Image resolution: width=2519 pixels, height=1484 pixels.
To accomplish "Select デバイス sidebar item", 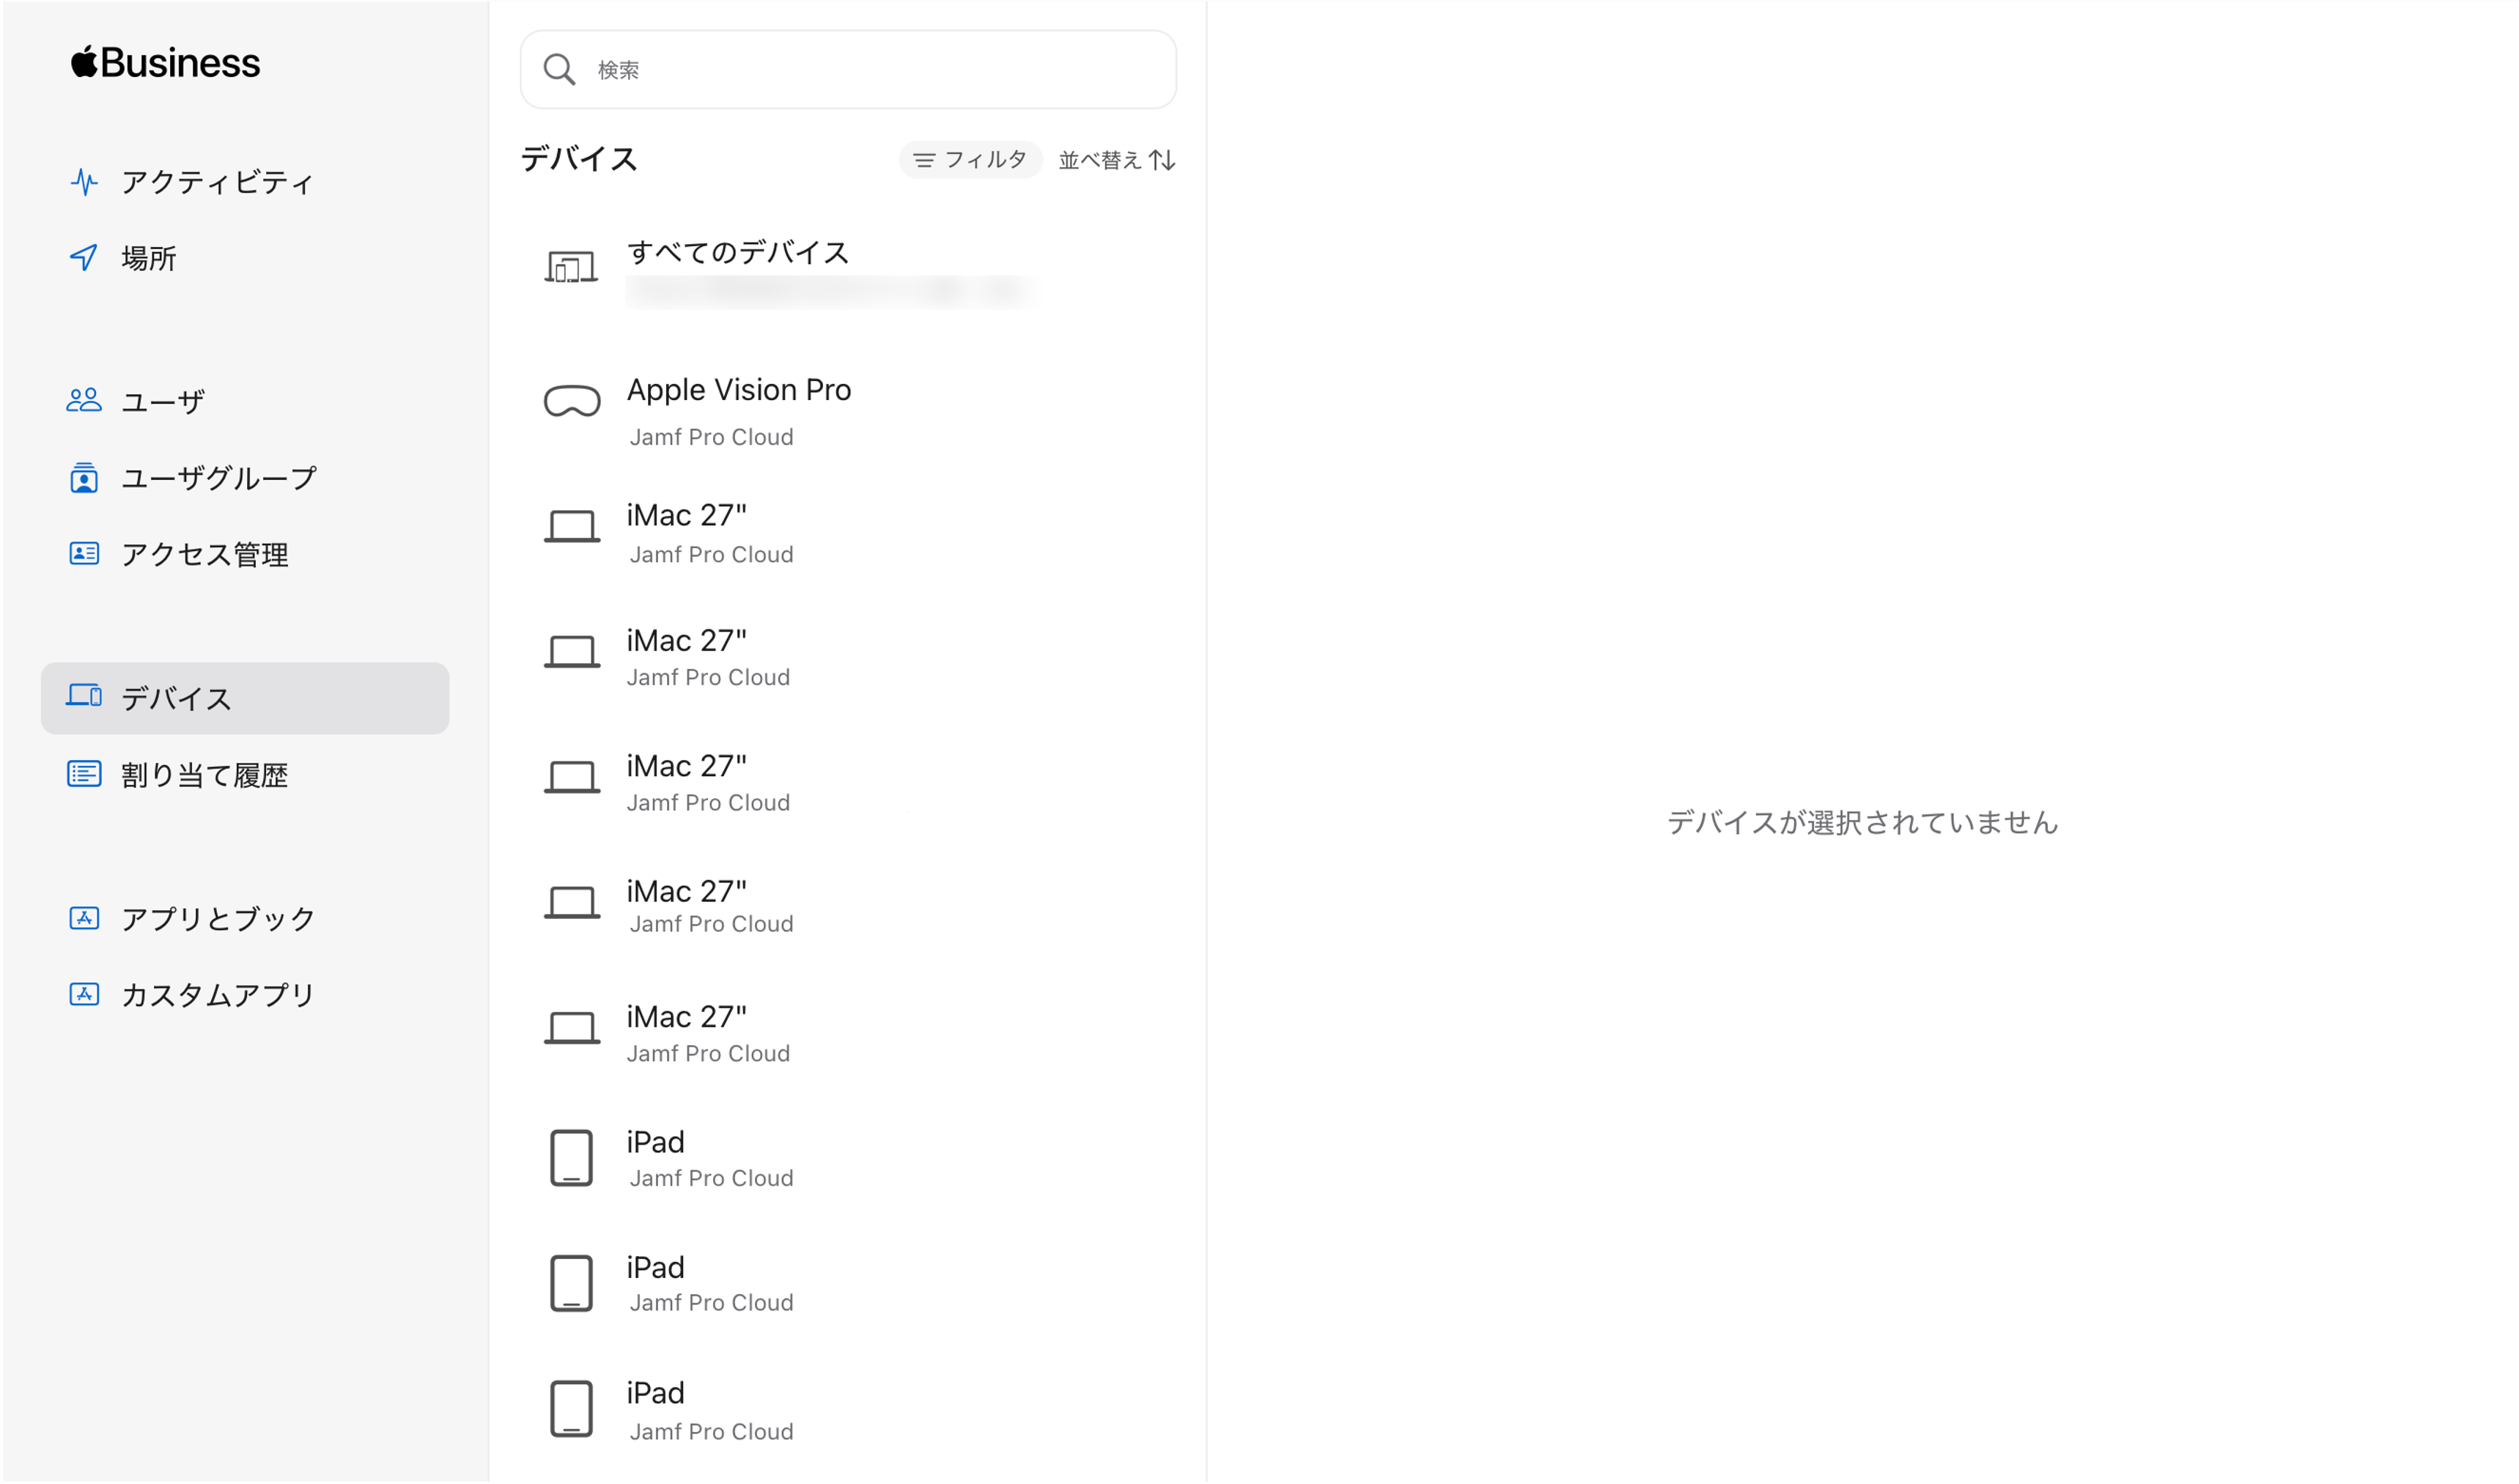I will (245, 698).
